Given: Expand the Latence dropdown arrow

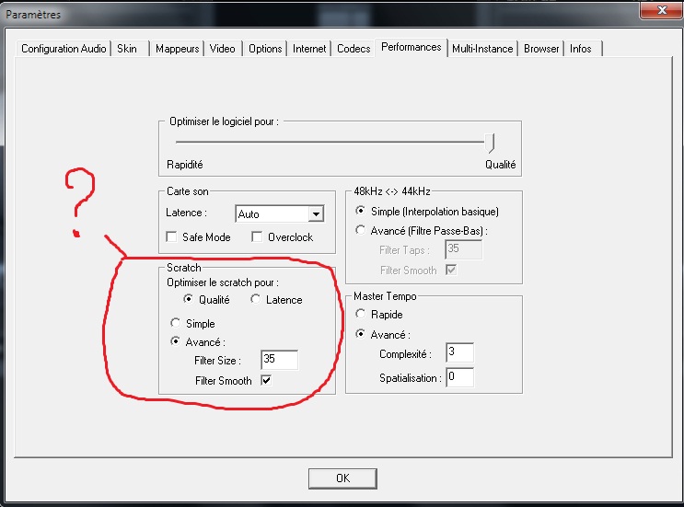Looking at the screenshot, I should point(317,214).
